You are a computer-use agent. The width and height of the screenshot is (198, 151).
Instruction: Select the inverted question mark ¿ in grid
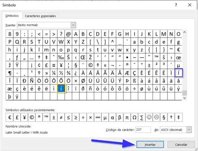[x=76, y=73]
